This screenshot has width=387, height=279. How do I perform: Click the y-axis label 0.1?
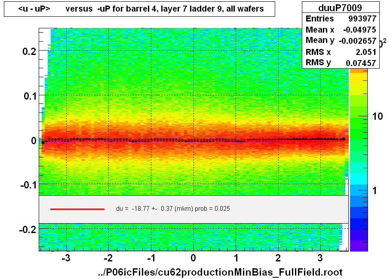30,96
